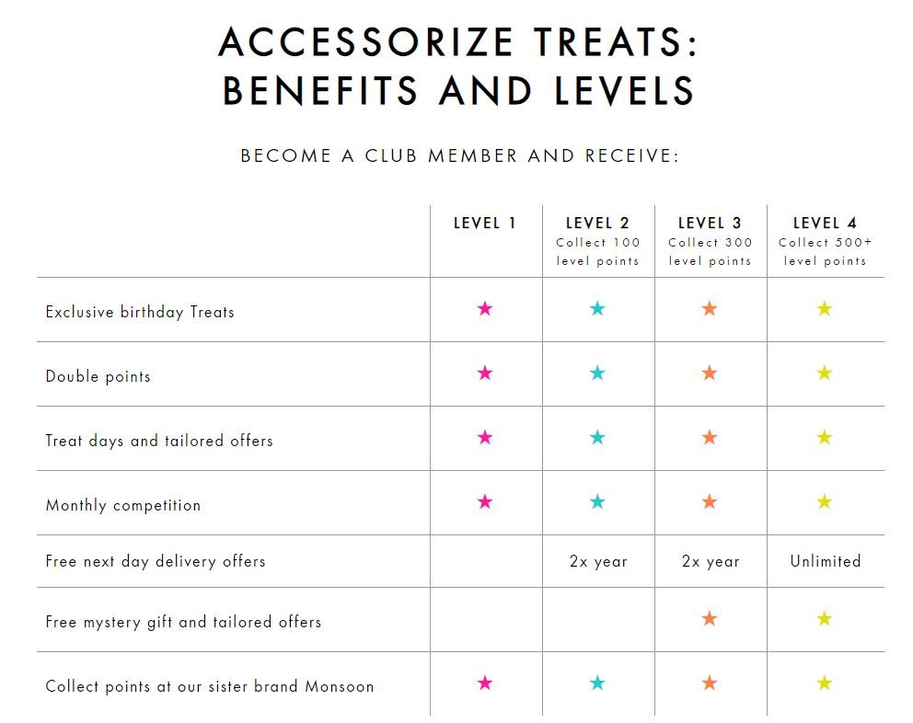Click 'Collect points at our sister brand Monsoon'
The height and width of the screenshot is (723, 913).
click(210, 686)
